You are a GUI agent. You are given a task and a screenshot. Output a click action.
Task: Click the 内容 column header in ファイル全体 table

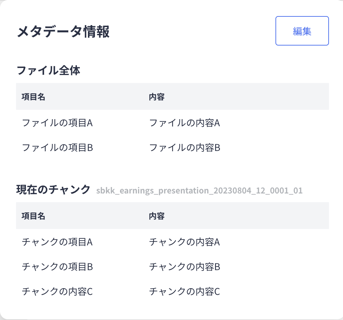(156, 96)
